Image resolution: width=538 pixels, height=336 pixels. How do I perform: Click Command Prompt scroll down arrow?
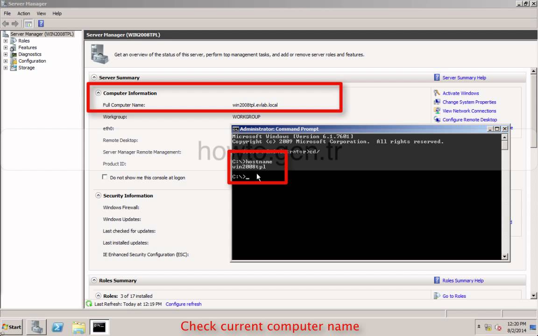click(x=504, y=256)
